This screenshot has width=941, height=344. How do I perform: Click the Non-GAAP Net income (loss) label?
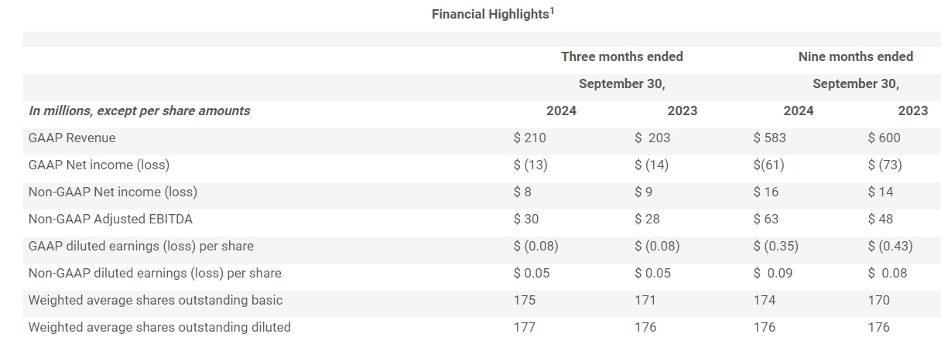tap(112, 192)
